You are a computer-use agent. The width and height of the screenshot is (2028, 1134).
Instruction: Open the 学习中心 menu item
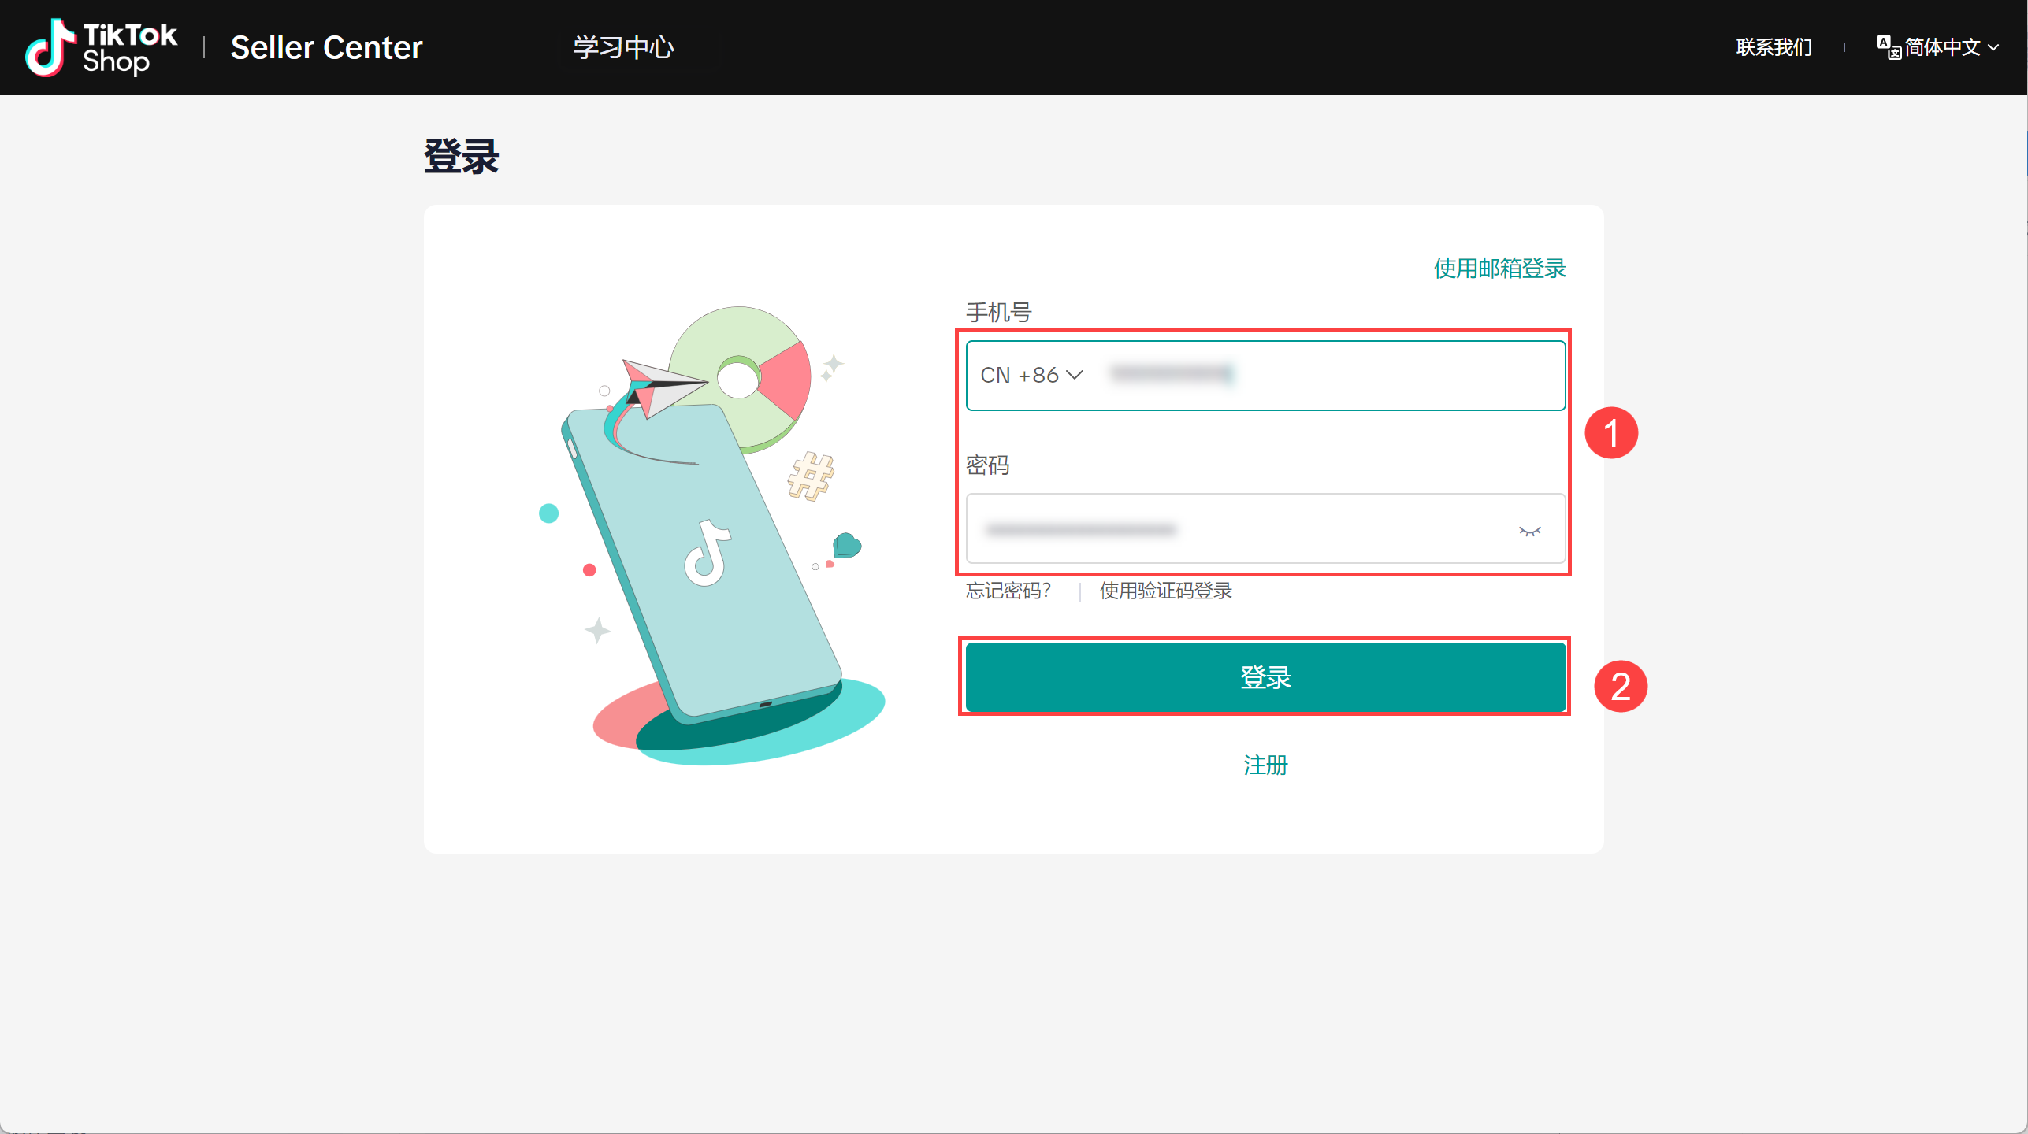623,47
